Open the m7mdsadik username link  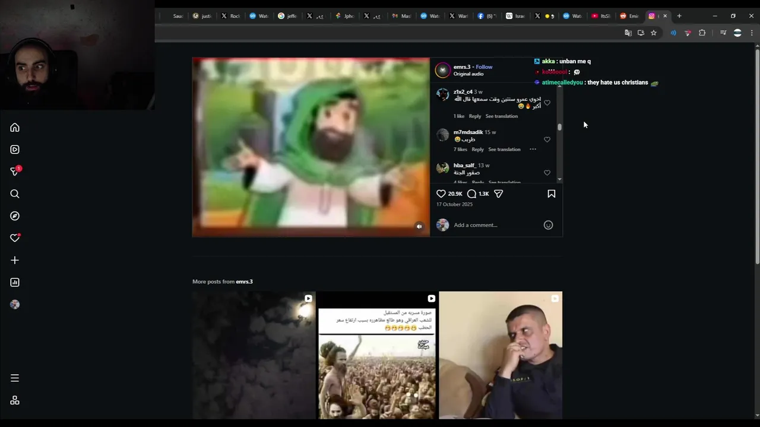click(468, 132)
